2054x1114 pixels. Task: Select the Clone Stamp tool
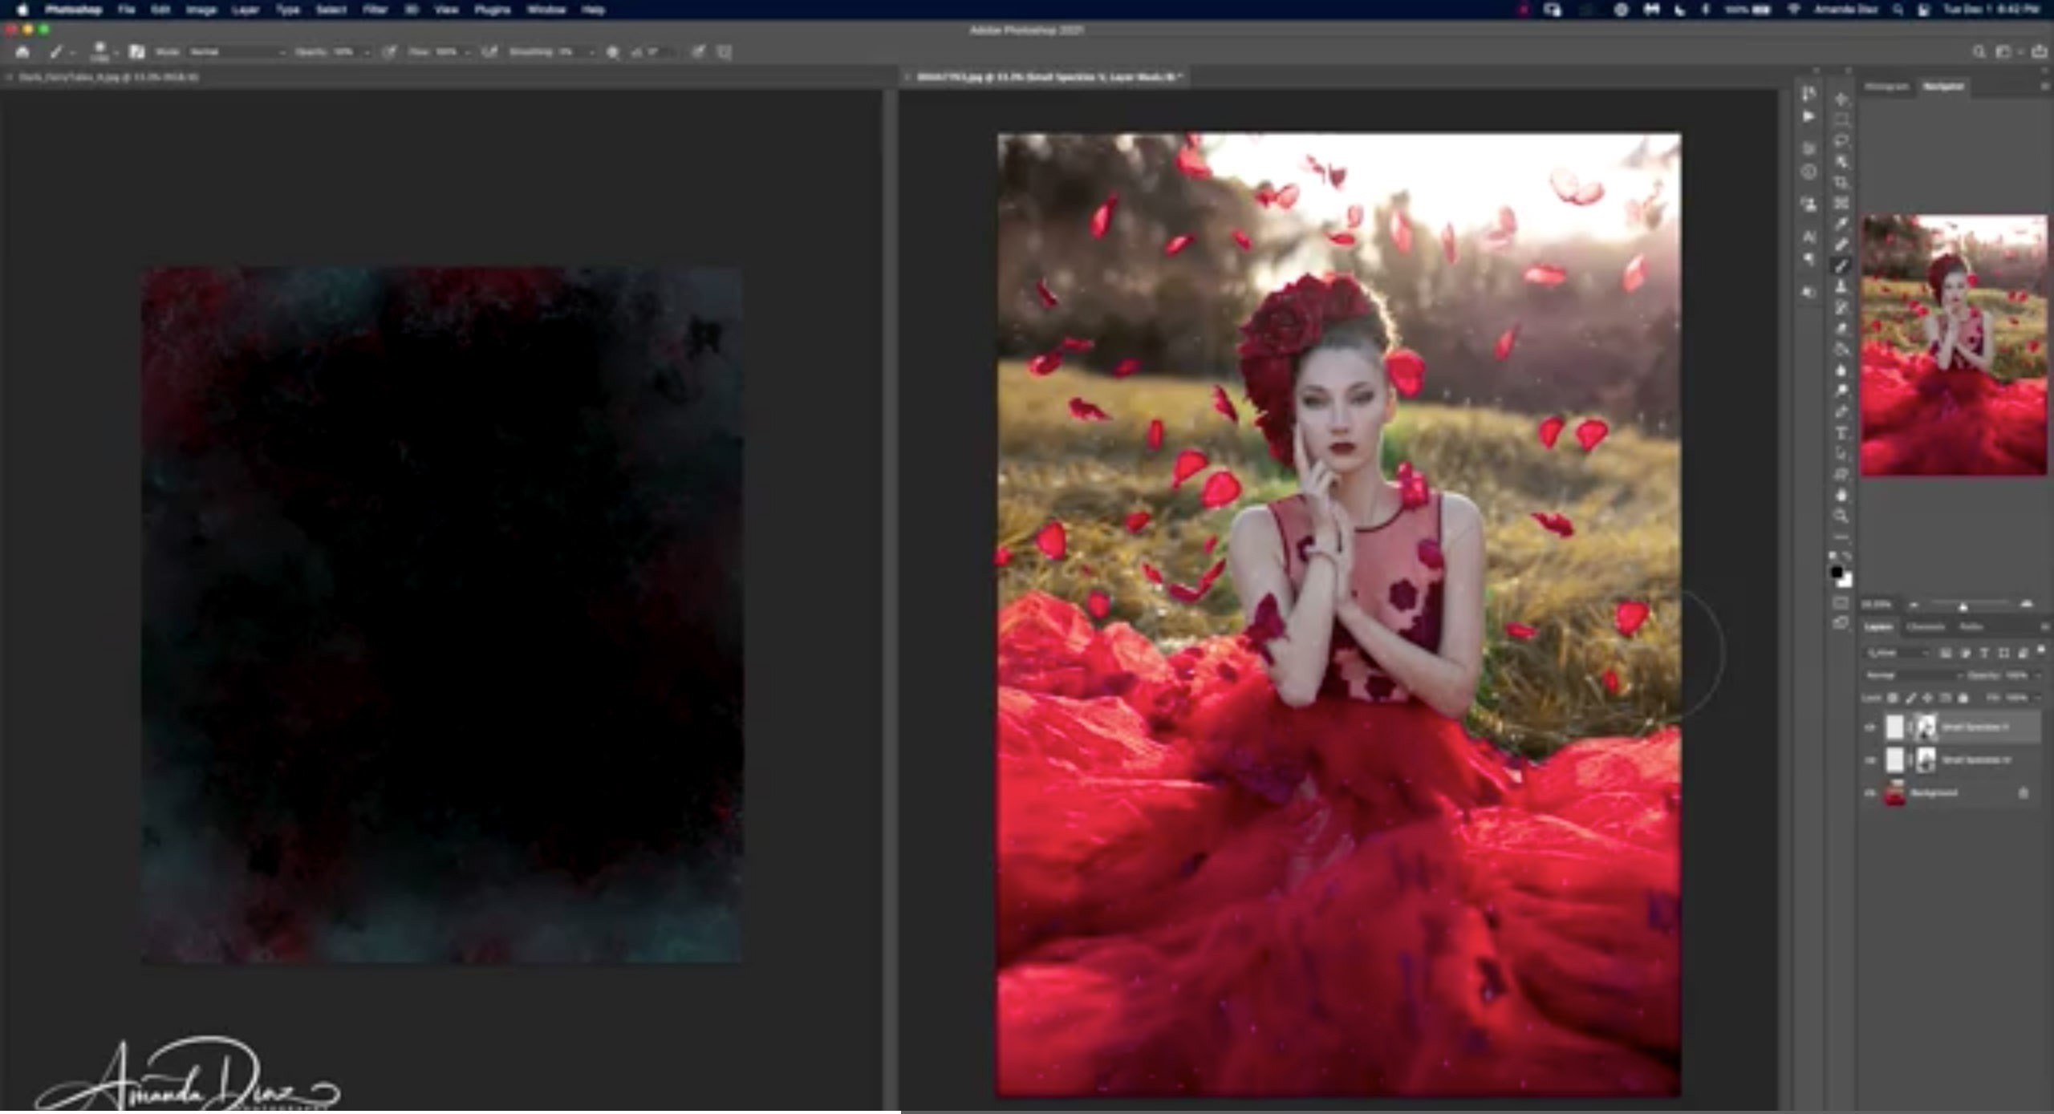pyautogui.click(x=1841, y=286)
